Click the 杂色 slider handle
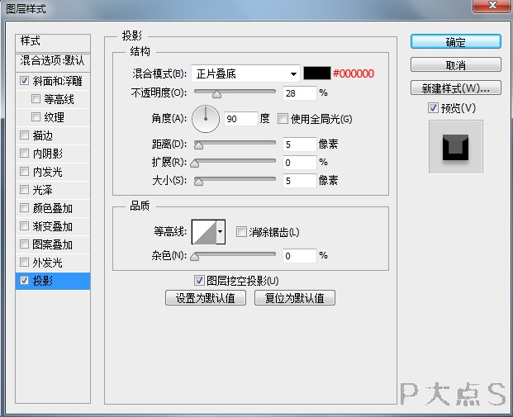This screenshot has height=417, width=513. pyautogui.click(x=195, y=257)
